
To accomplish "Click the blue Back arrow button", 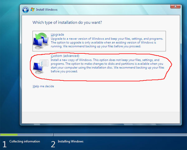I will 26,10.
